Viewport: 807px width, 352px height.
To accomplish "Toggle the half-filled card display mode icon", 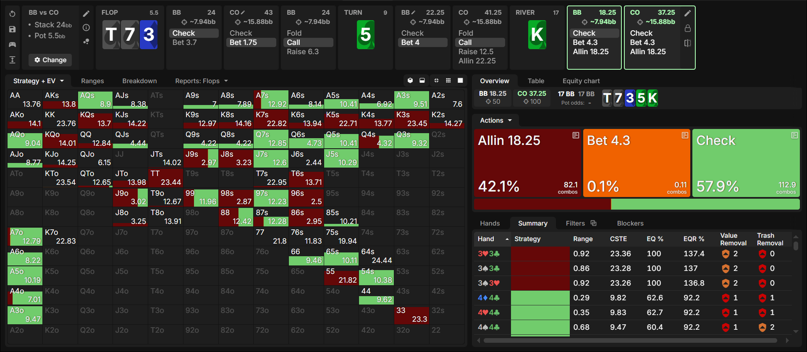I will (x=422, y=81).
